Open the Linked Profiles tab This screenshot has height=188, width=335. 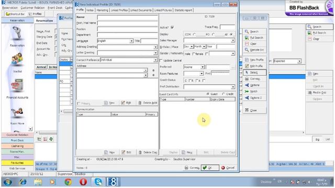pyautogui.click(x=119, y=10)
